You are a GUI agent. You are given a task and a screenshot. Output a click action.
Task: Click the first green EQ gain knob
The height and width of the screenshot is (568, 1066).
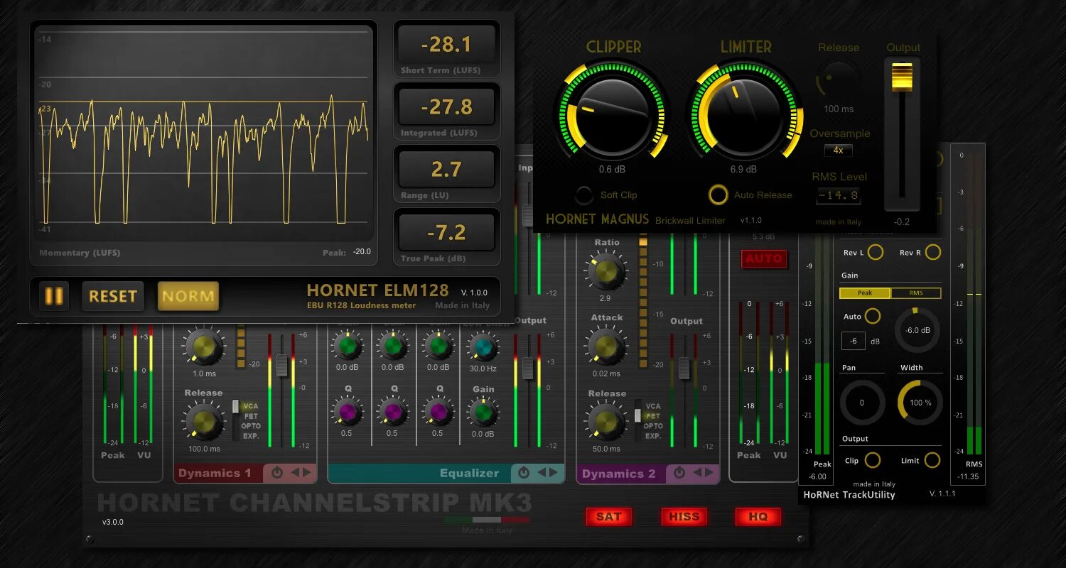coord(348,346)
